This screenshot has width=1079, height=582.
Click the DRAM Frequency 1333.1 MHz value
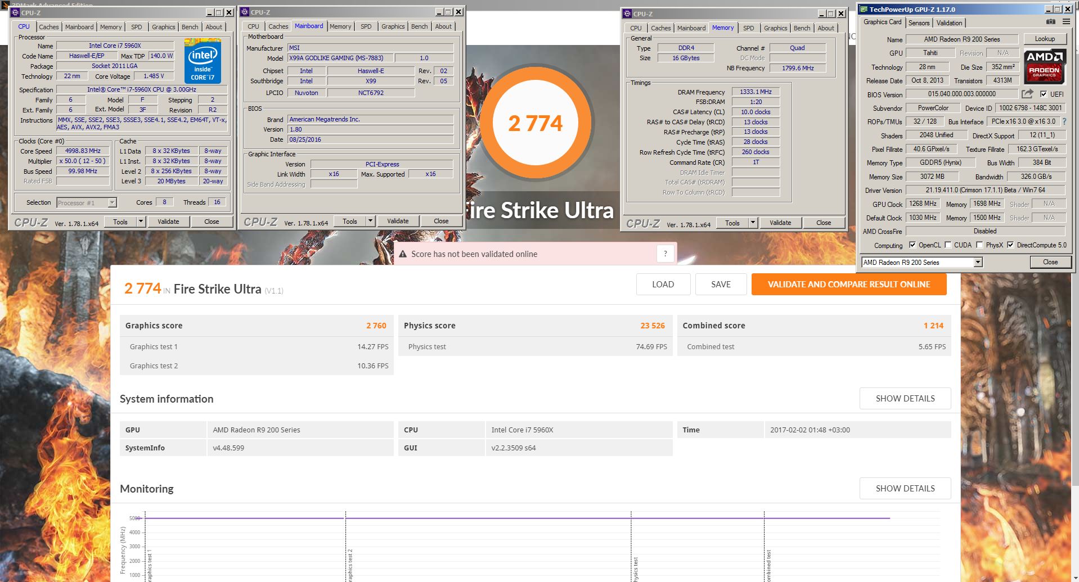click(x=756, y=92)
